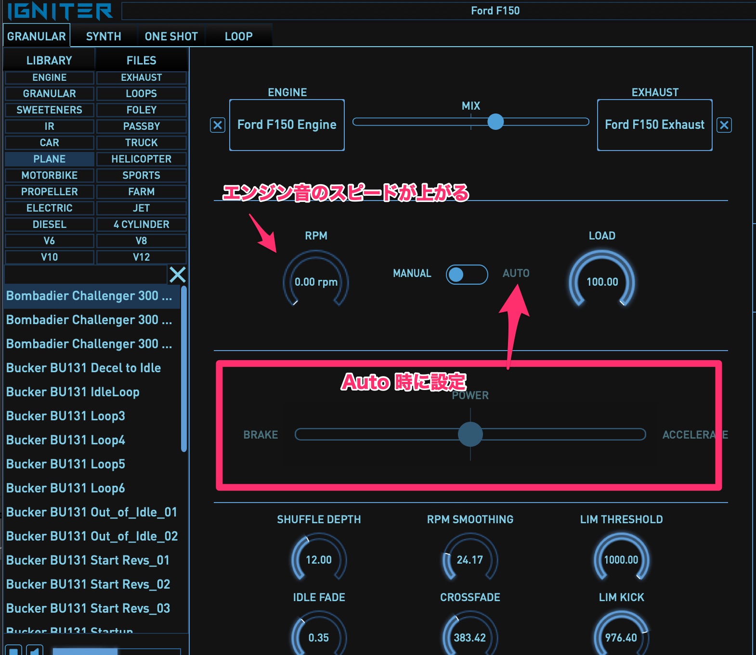Open the LOOP tab
The height and width of the screenshot is (655, 756).
coord(239,36)
